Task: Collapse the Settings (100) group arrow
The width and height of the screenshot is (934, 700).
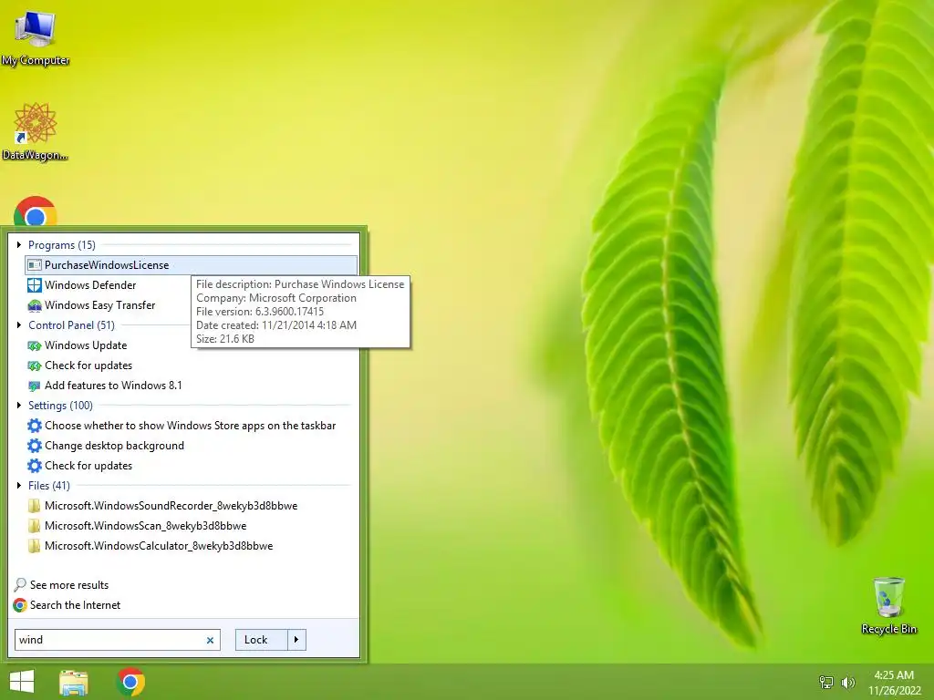Action: pos(19,406)
